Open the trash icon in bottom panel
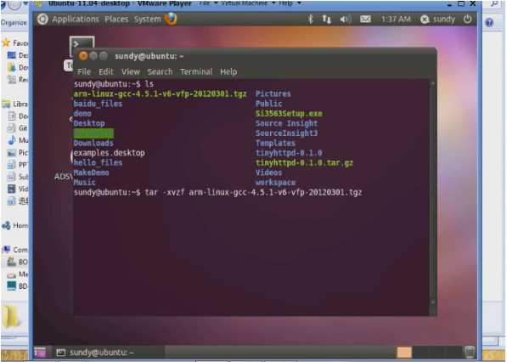The height and width of the screenshot is (362, 507). point(470,353)
